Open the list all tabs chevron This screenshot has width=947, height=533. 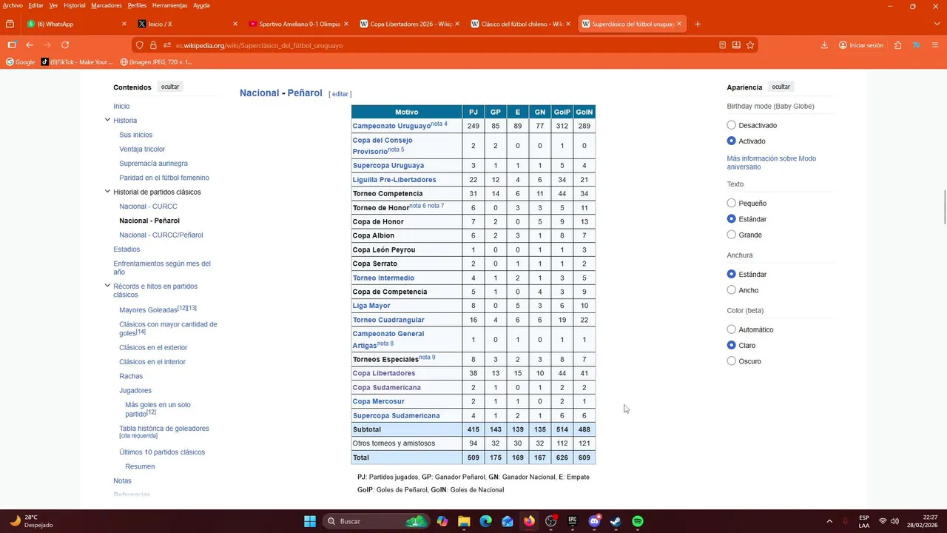point(937,24)
